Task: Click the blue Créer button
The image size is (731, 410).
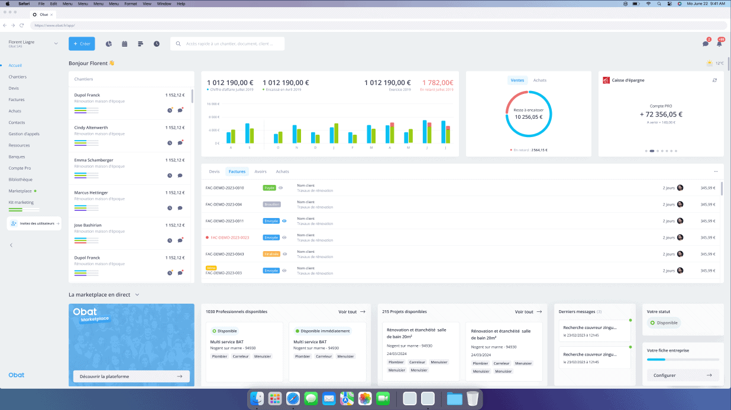Action: [x=82, y=44]
